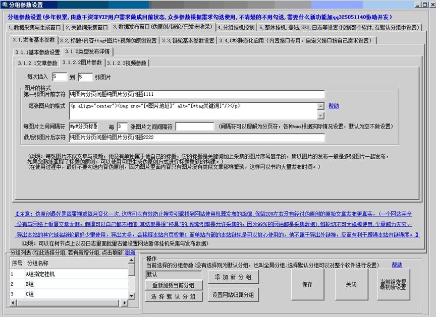Click the 每张图片的格式 text area

tap(193, 111)
